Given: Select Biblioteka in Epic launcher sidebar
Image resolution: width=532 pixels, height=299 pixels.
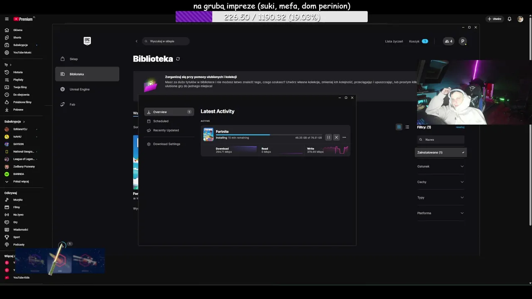Looking at the screenshot, I should (87, 74).
